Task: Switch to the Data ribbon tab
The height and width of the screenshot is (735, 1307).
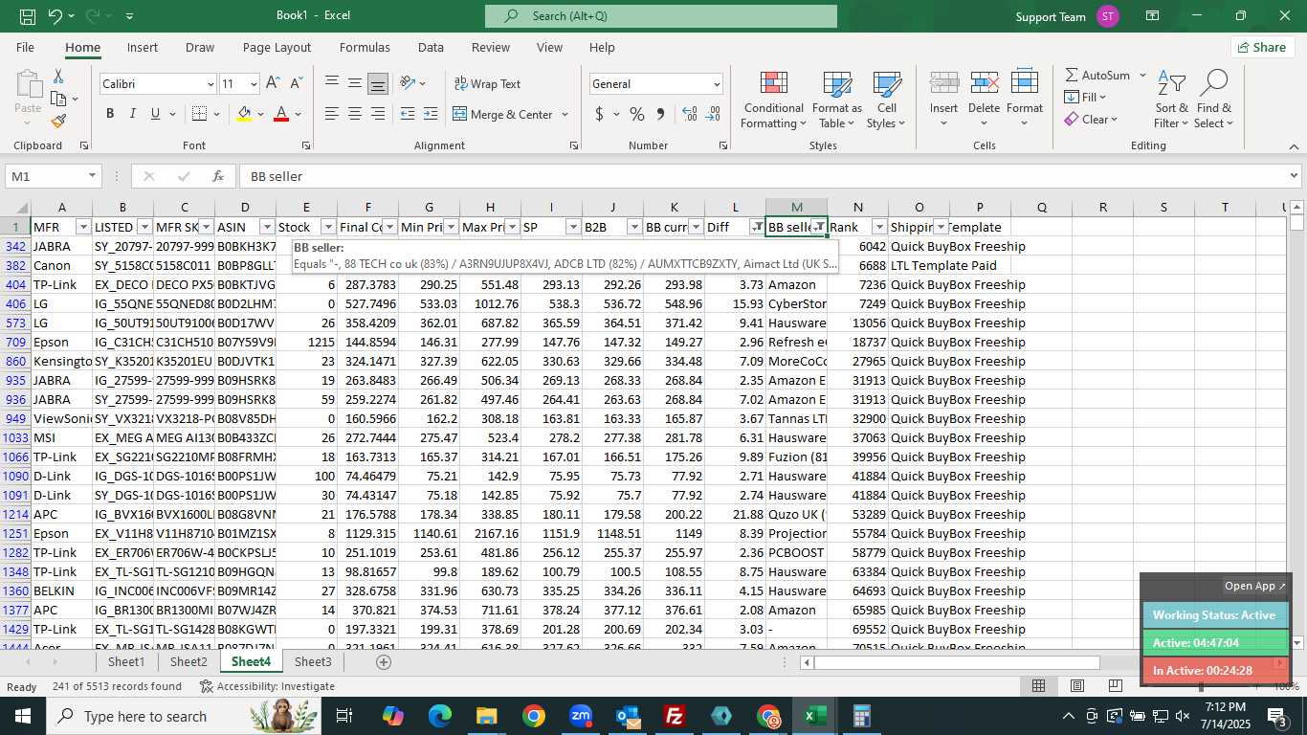Action: click(x=431, y=47)
